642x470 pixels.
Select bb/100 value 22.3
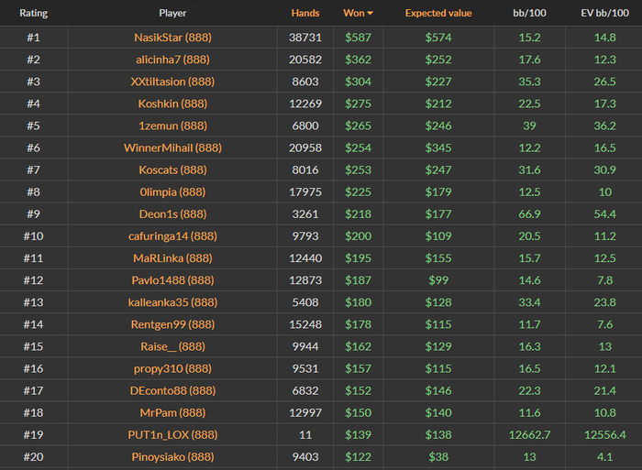[x=529, y=391]
